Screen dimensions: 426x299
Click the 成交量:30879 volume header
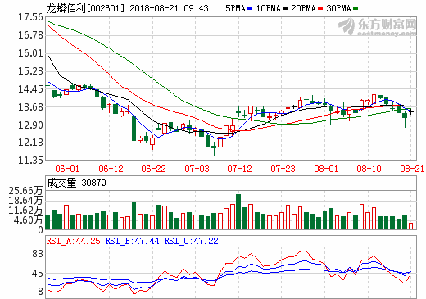coord(76,183)
